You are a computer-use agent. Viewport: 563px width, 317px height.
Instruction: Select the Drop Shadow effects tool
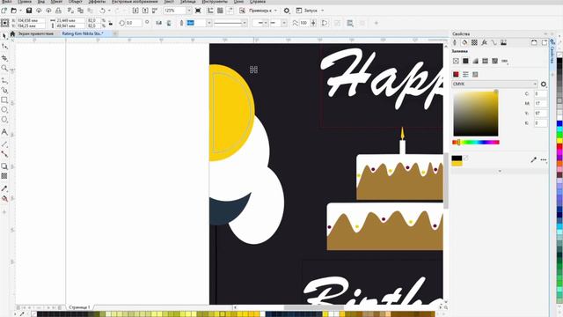tap(4, 166)
